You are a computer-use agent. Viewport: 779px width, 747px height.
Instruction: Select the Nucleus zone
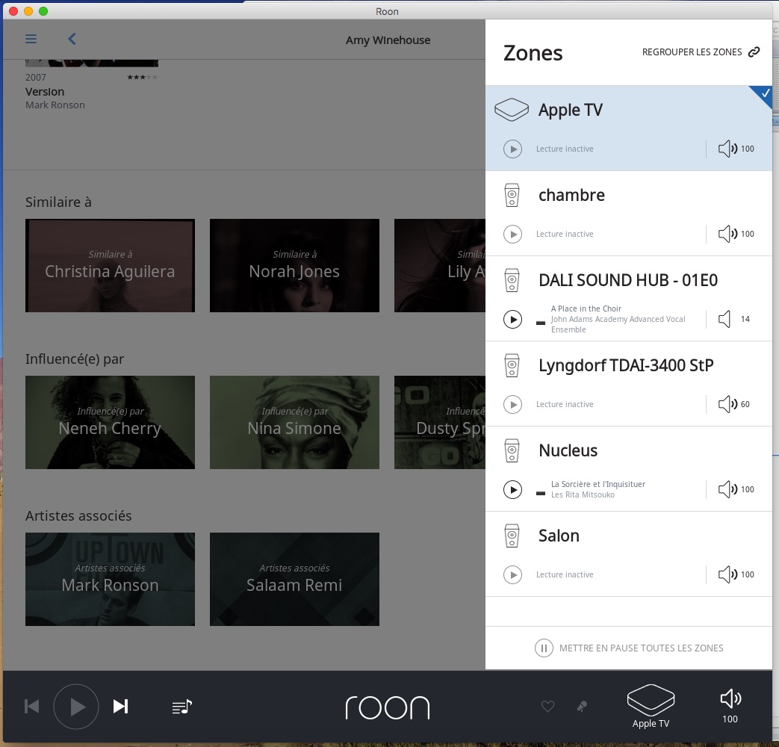[628, 469]
